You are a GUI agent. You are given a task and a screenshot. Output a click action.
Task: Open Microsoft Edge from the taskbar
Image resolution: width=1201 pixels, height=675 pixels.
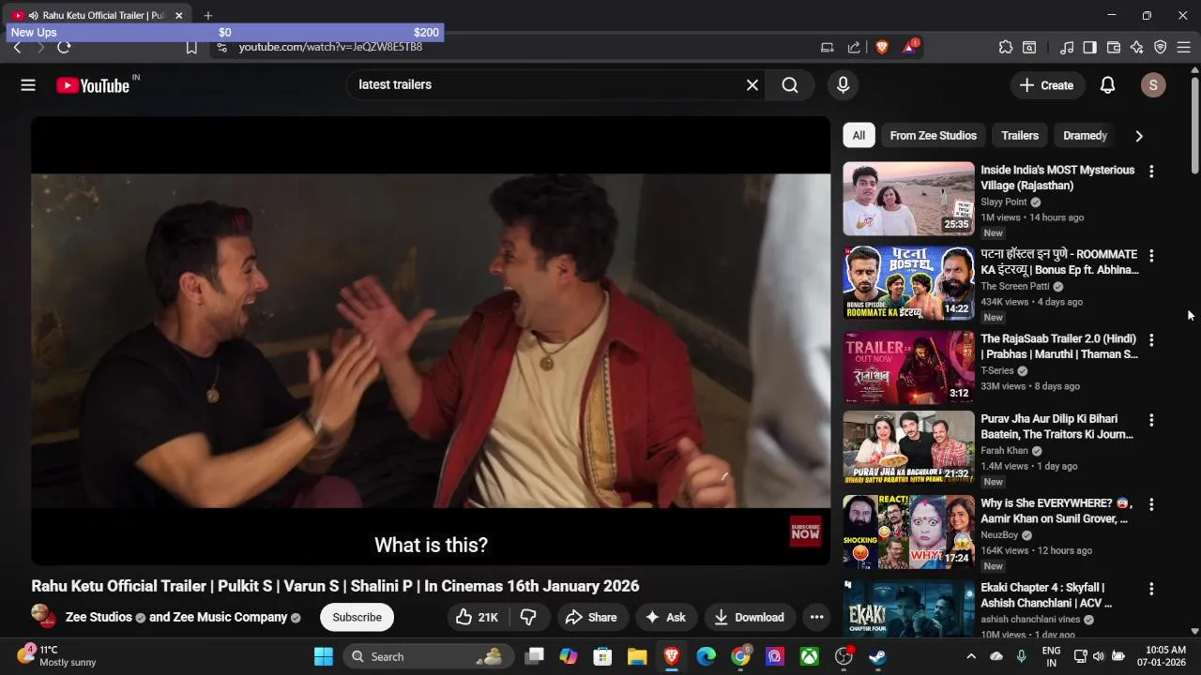pyautogui.click(x=706, y=656)
